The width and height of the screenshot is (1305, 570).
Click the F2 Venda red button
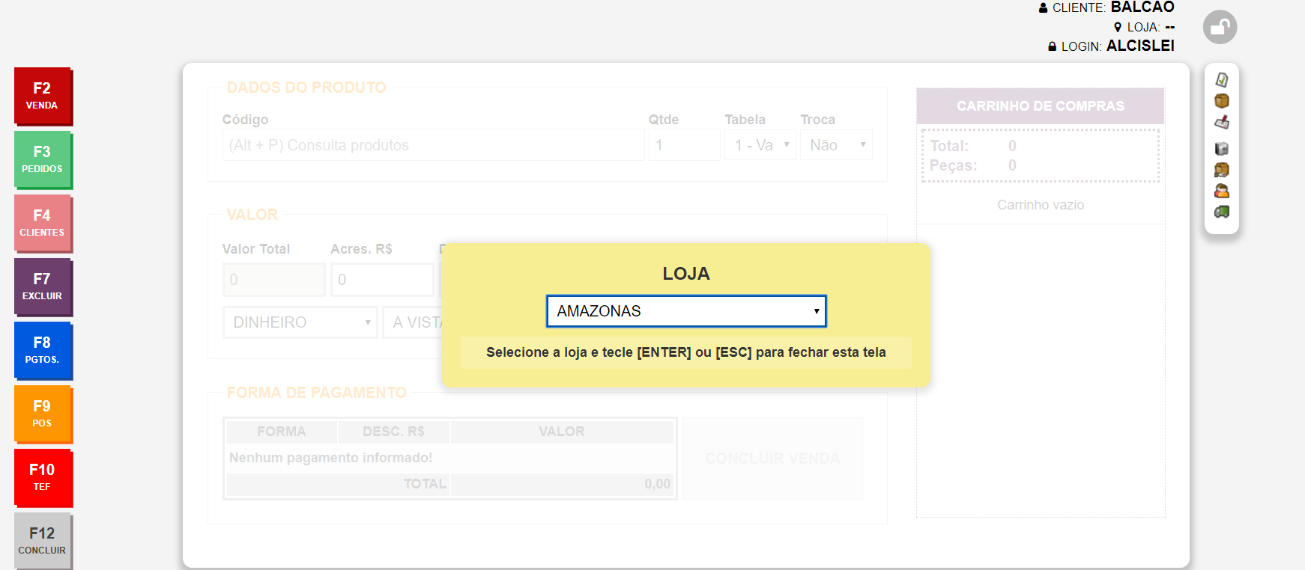click(x=43, y=96)
